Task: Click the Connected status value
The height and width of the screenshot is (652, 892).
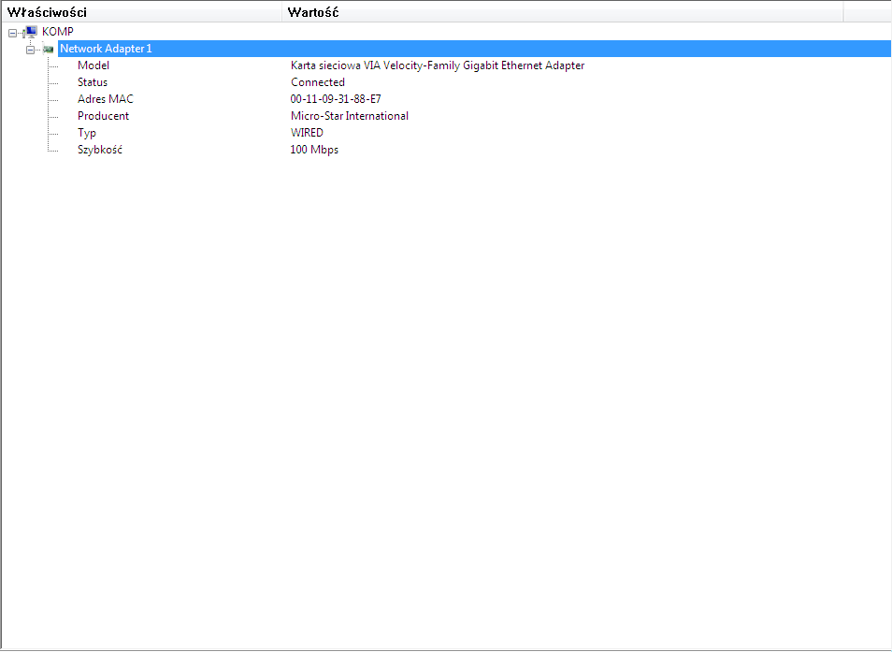Action: pos(317,82)
